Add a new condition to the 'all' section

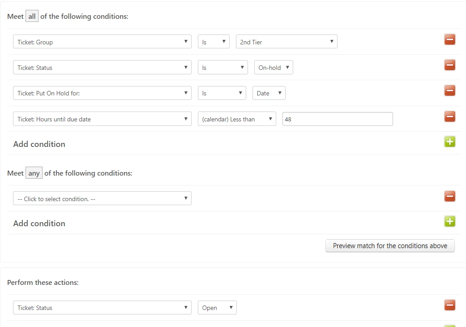[x=450, y=142]
